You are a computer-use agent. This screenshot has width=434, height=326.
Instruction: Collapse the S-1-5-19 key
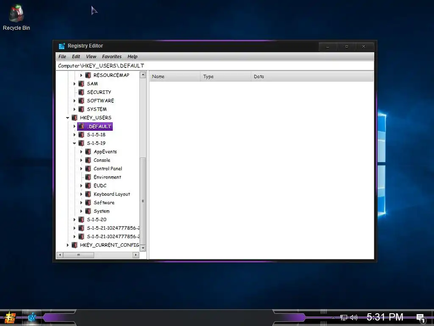click(x=75, y=143)
